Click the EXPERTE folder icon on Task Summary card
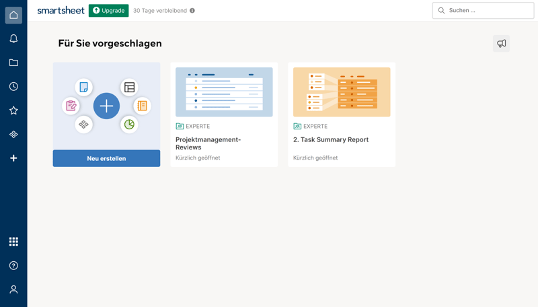 tap(297, 127)
